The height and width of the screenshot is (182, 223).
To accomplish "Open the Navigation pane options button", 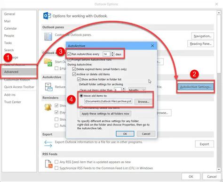I will click(x=202, y=36).
